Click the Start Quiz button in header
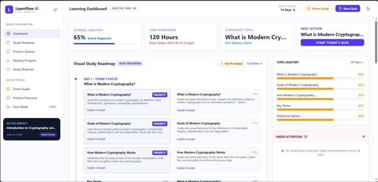 (348, 8)
